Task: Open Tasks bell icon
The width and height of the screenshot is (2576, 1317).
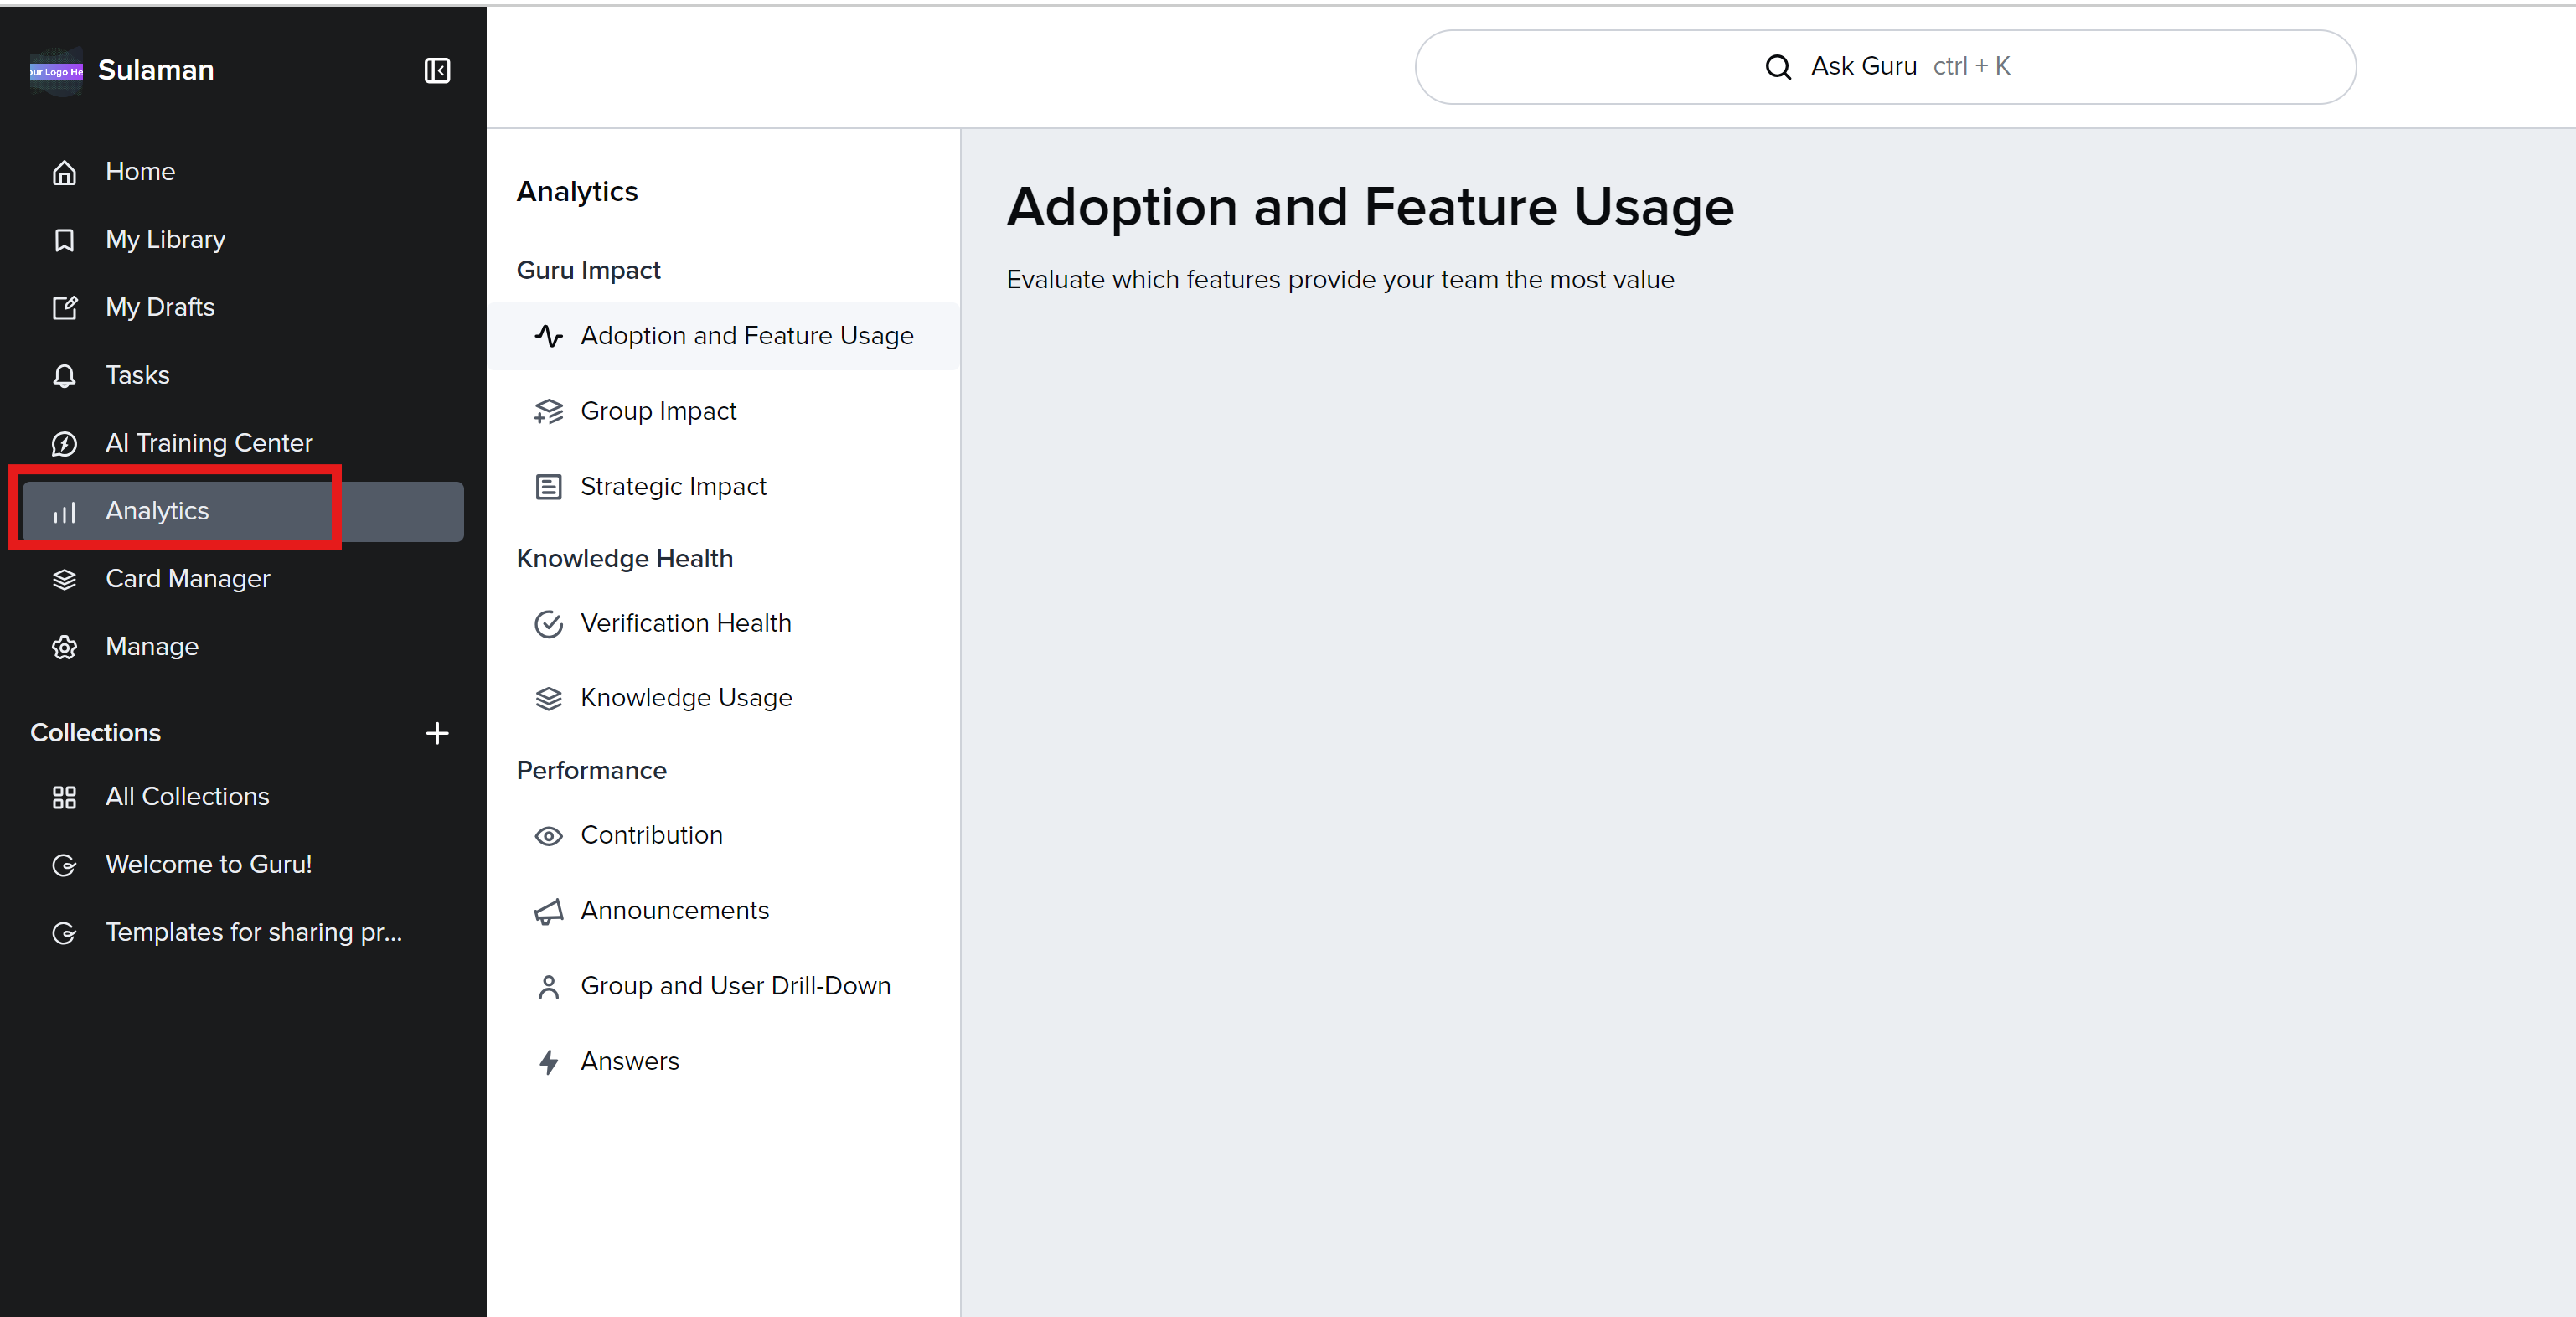Action: [64, 376]
